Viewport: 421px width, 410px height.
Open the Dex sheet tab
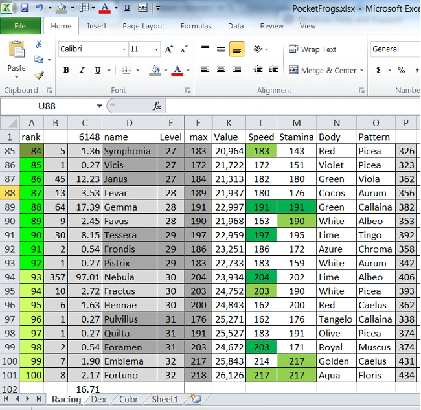click(99, 399)
